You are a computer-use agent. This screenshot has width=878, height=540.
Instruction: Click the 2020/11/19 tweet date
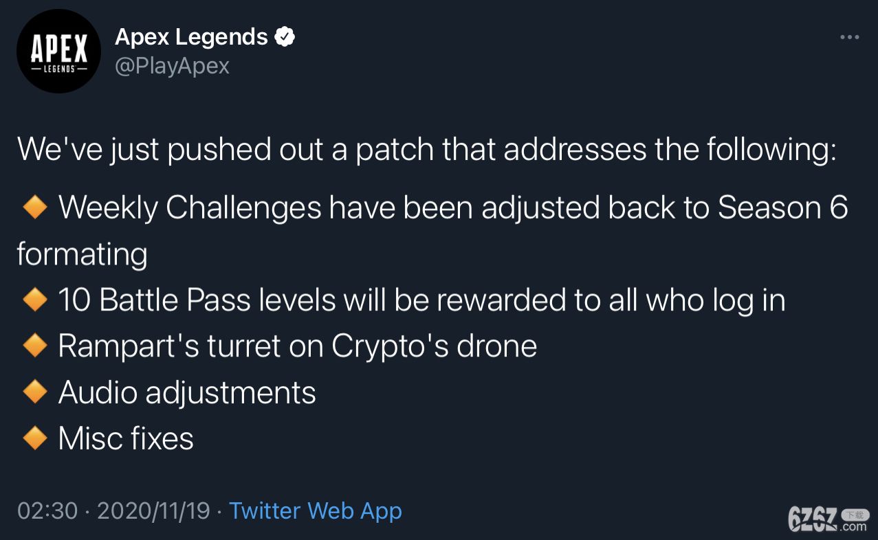coord(153,511)
